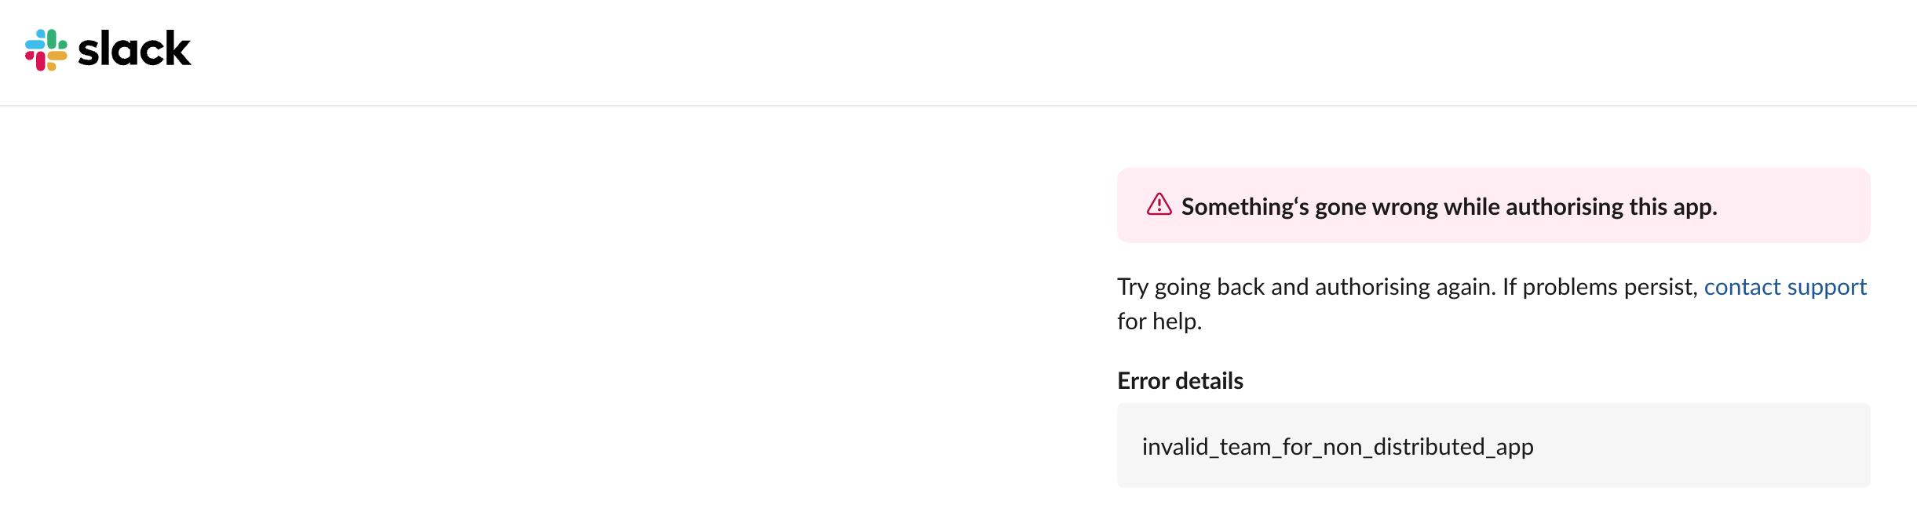Click the red warning triangle icon
This screenshot has width=1917, height=530.
tap(1159, 205)
